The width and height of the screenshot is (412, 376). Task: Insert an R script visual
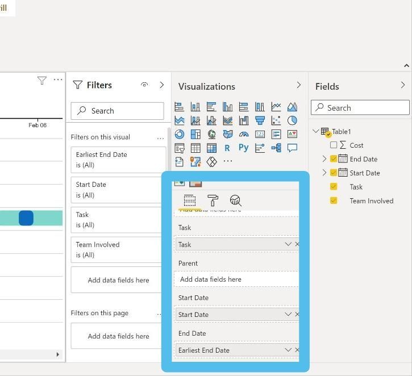pos(227,148)
